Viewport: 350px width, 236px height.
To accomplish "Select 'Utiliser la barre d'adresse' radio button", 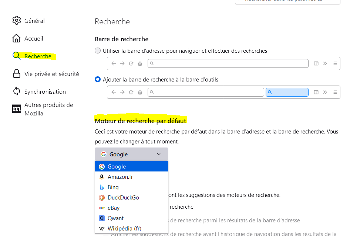I will click(98, 51).
